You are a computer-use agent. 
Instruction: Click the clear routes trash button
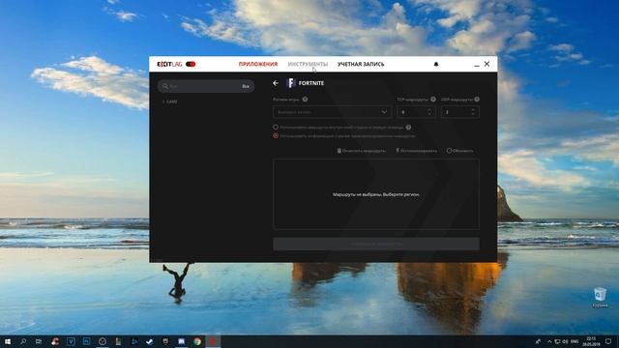[x=361, y=151]
